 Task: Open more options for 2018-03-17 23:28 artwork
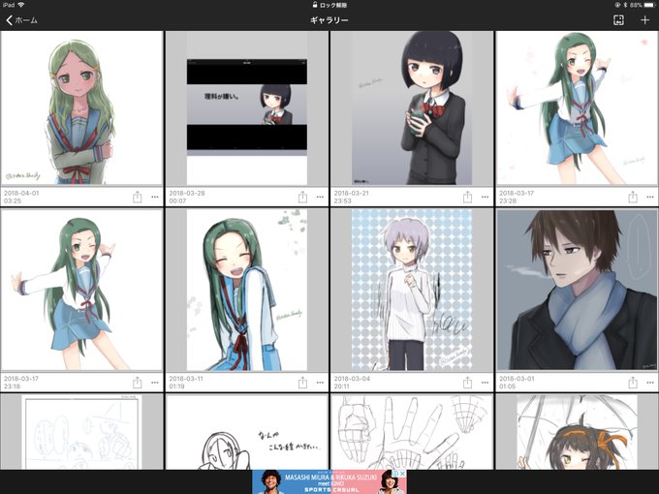point(650,197)
